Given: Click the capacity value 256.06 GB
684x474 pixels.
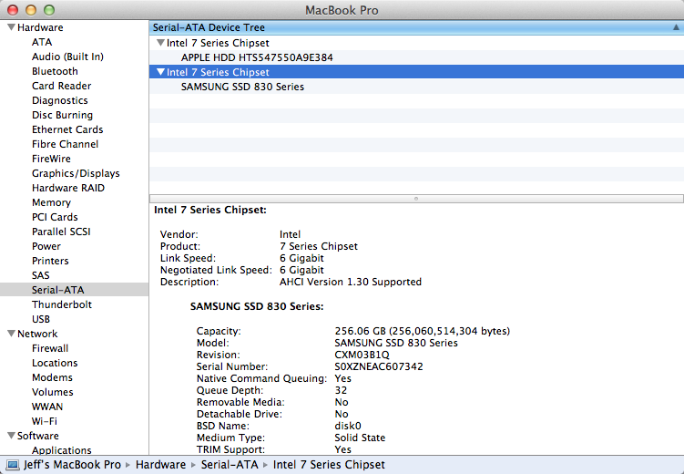Looking at the screenshot, I should pos(423,331).
